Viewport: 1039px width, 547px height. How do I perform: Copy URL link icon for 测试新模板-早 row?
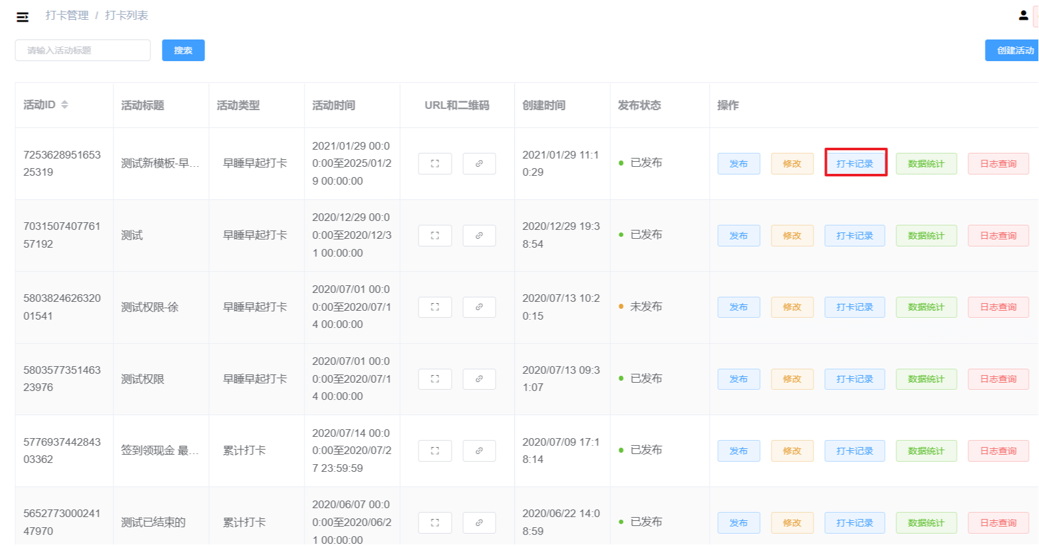pyautogui.click(x=479, y=164)
